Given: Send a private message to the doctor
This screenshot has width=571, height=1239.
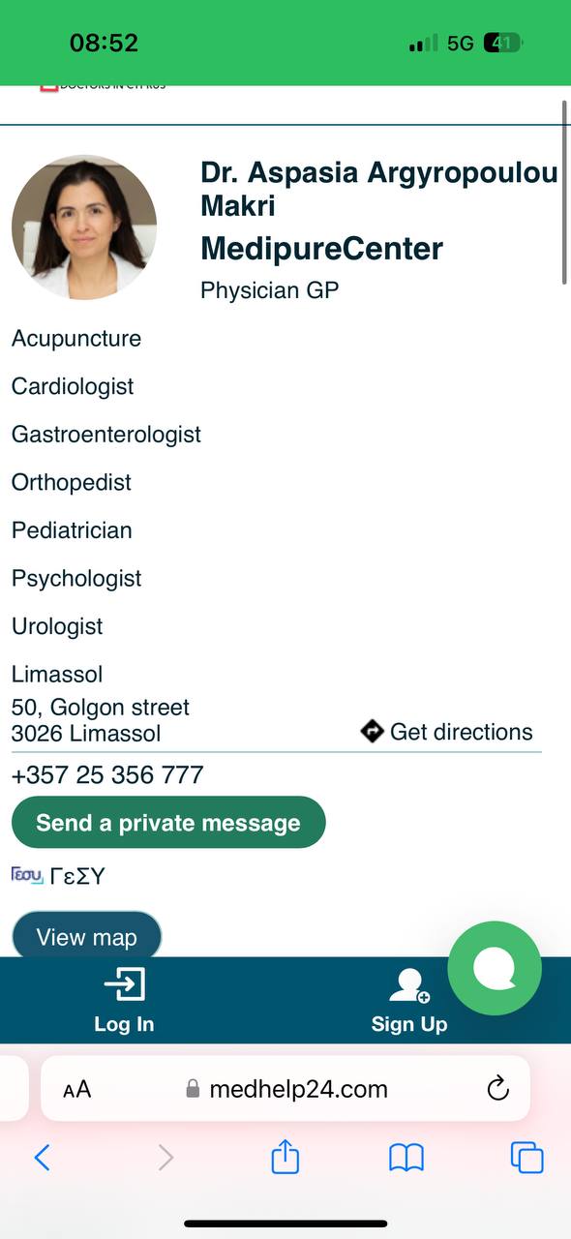Looking at the screenshot, I should pyautogui.click(x=168, y=823).
